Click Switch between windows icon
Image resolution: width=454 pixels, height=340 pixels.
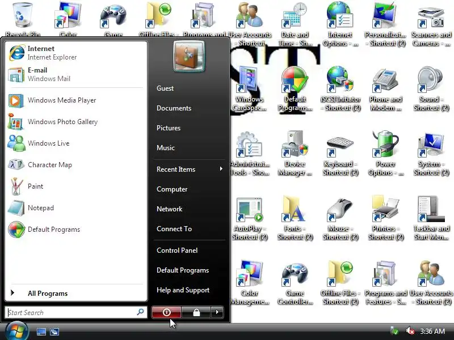click(x=54, y=331)
